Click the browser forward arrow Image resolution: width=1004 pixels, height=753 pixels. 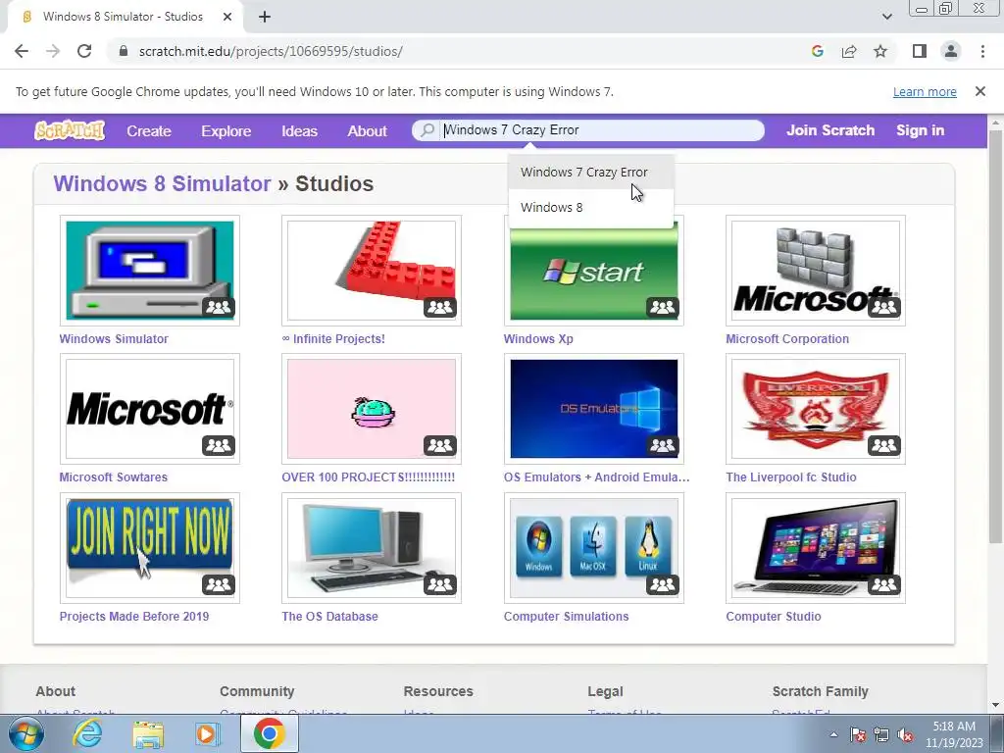pos(53,51)
